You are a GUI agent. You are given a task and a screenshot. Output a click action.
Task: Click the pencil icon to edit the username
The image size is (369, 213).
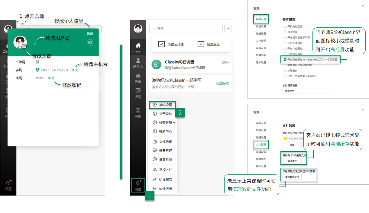pyautogui.click(x=35, y=43)
